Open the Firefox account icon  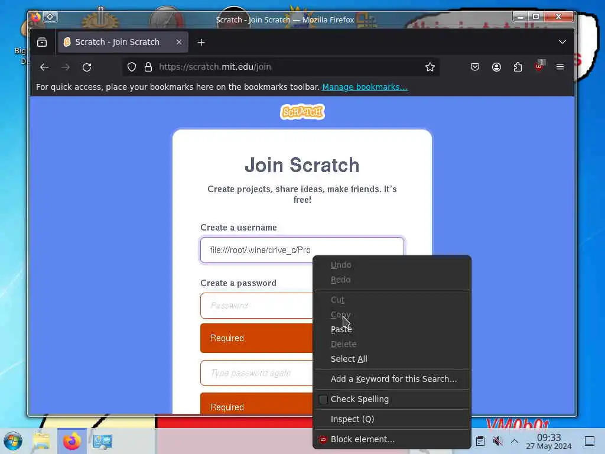(x=496, y=67)
